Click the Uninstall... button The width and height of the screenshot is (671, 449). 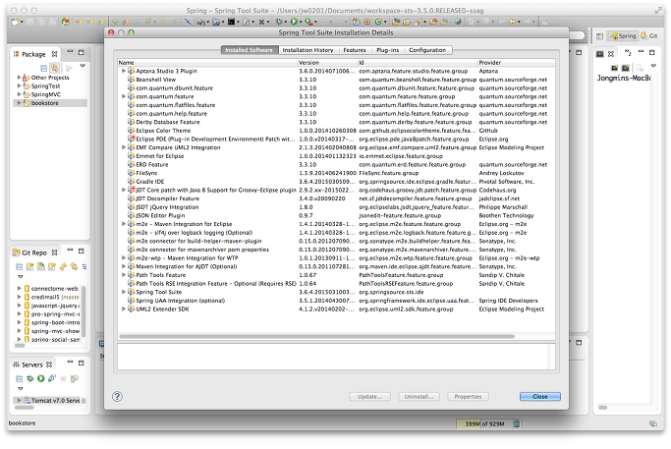[x=419, y=397]
